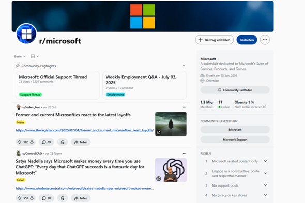The image size is (305, 203).
Task: Upvote the Microsofties layoffs post
Action: pos(20,142)
